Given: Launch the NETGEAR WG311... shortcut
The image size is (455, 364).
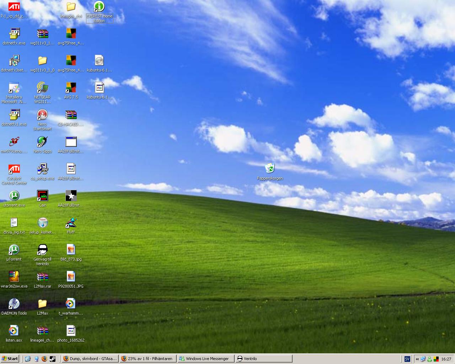Looking at the screenshot, I should (x=43, y=93).
